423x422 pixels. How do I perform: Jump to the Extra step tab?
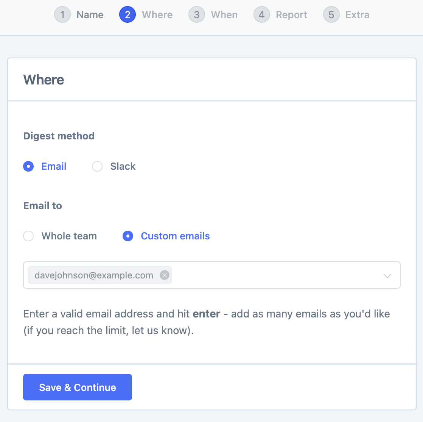pos(357,15)
